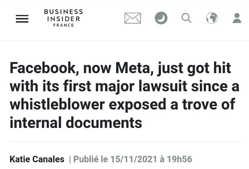The image size is (249, 169).
Task: Open the globe edition selector
Action: point(212,18)
